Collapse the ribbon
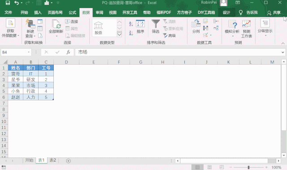This screenshot has height=170, width=287. 283,43
